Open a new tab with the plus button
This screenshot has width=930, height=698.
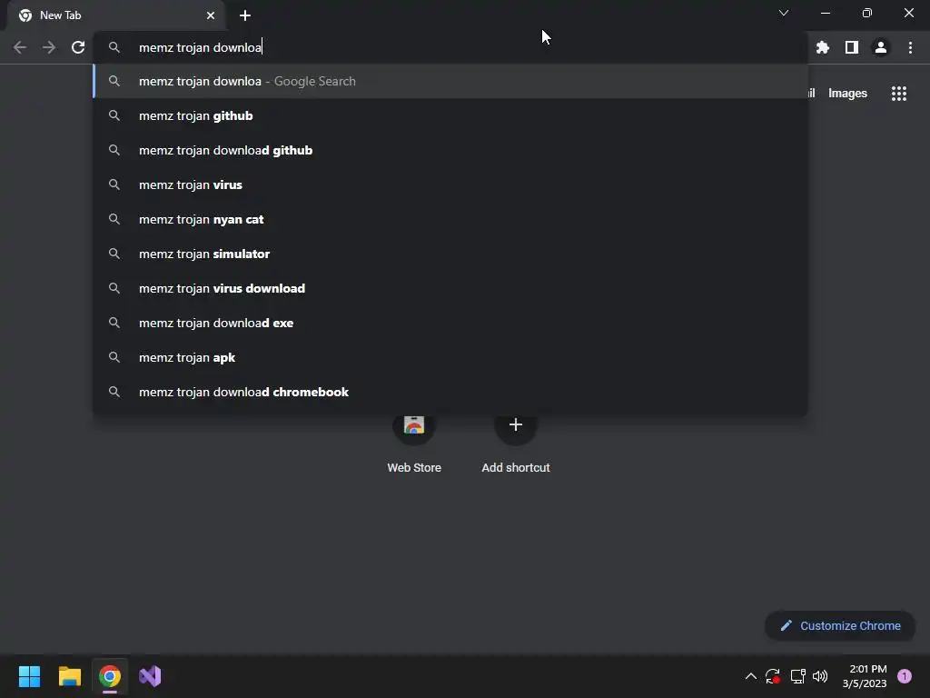click(245, 15)
